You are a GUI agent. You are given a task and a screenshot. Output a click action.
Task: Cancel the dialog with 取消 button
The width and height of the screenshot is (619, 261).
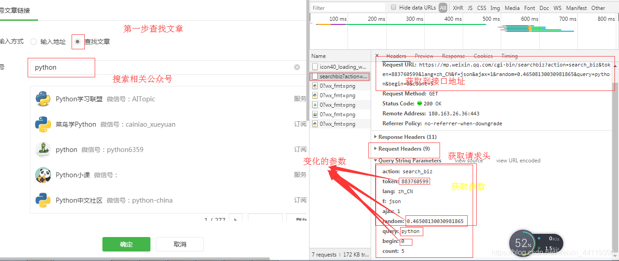(180, 244)
